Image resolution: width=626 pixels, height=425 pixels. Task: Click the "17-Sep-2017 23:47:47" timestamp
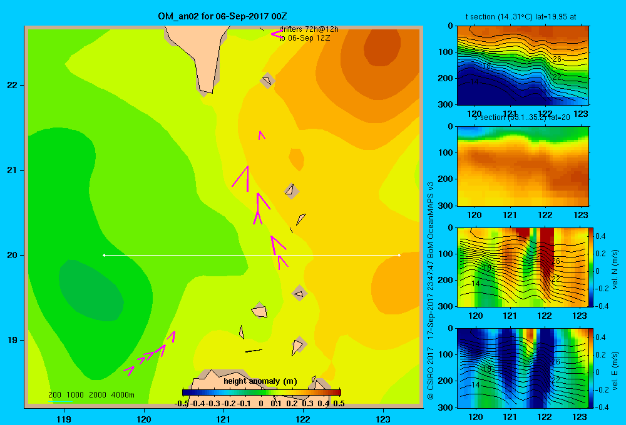tap(431, 300)
